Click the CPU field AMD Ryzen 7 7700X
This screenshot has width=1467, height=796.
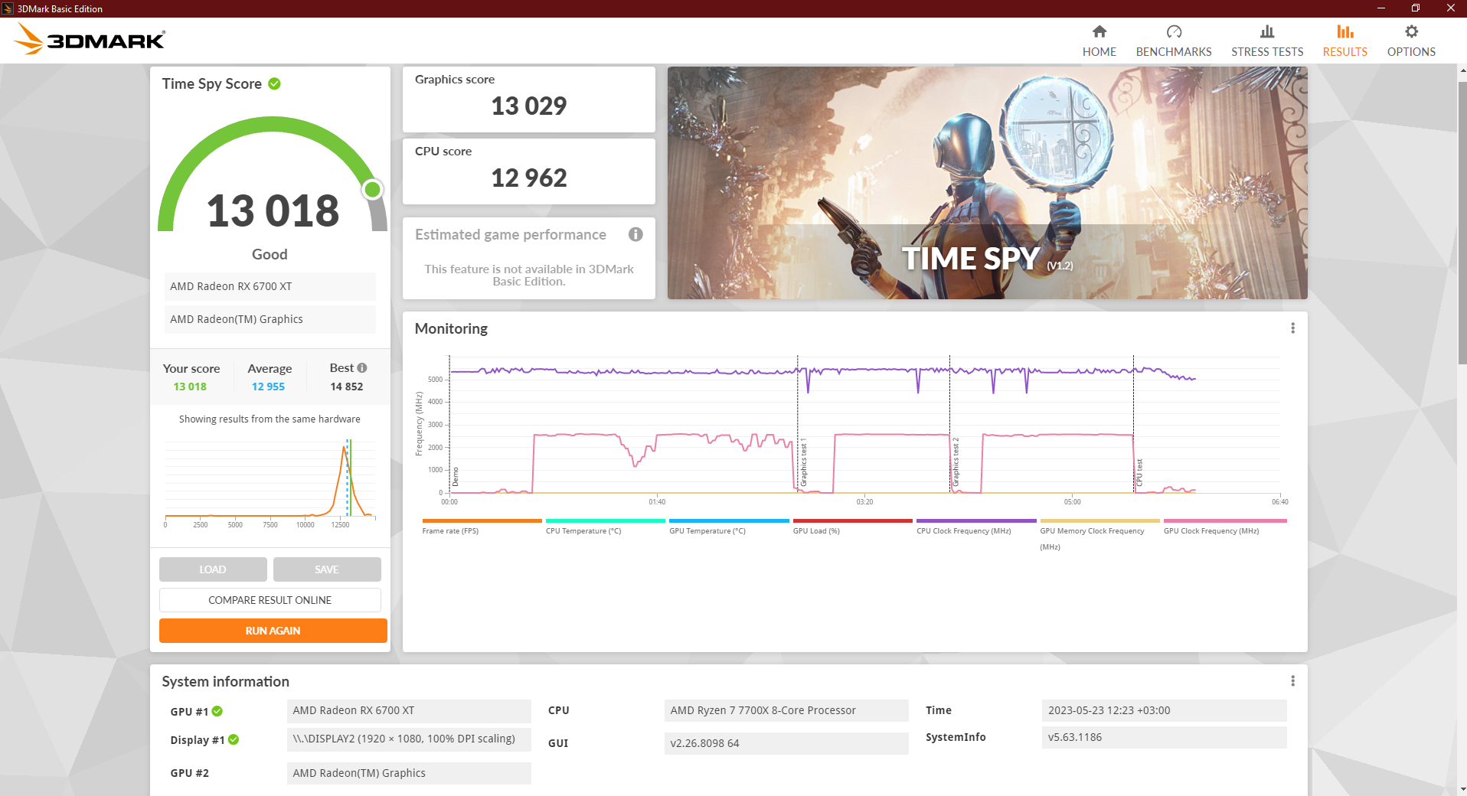point(786,711)
